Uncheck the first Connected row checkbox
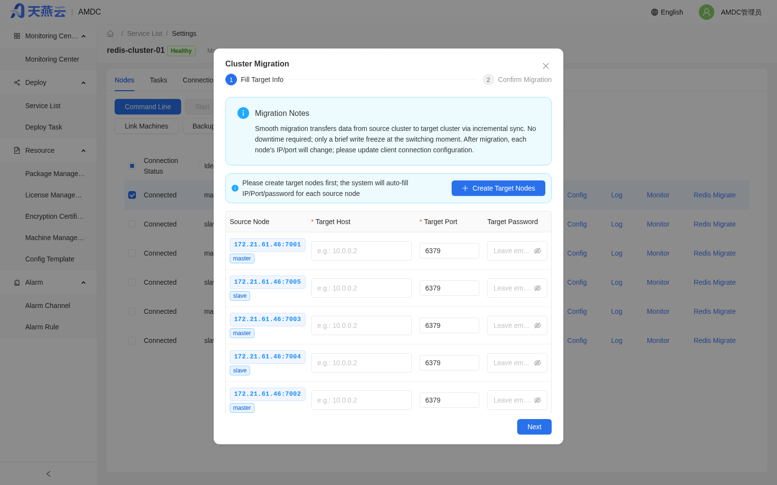Image resolution: width=777 pixels, height=485 pixels. [132, 195]
